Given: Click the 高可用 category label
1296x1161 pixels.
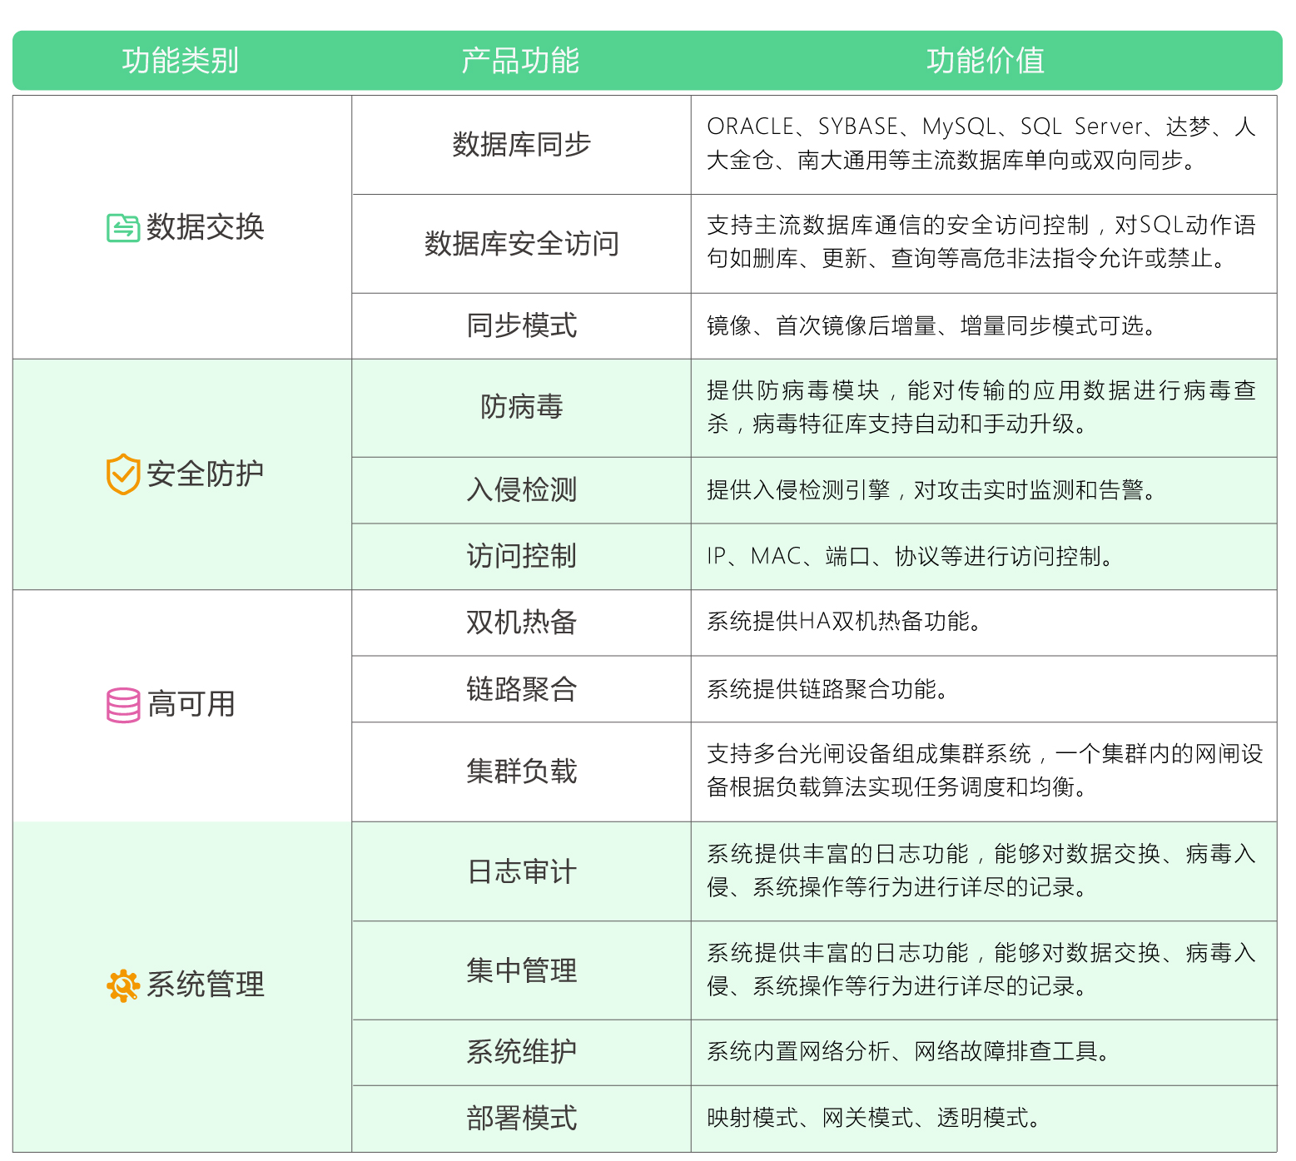Looking at the screenshot, I should coord(191,705).
